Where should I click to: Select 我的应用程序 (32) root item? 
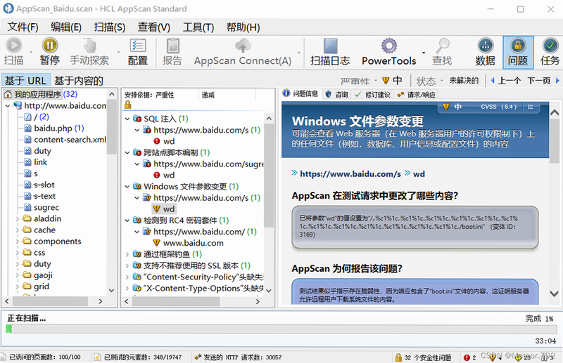[x=41, y=94]
